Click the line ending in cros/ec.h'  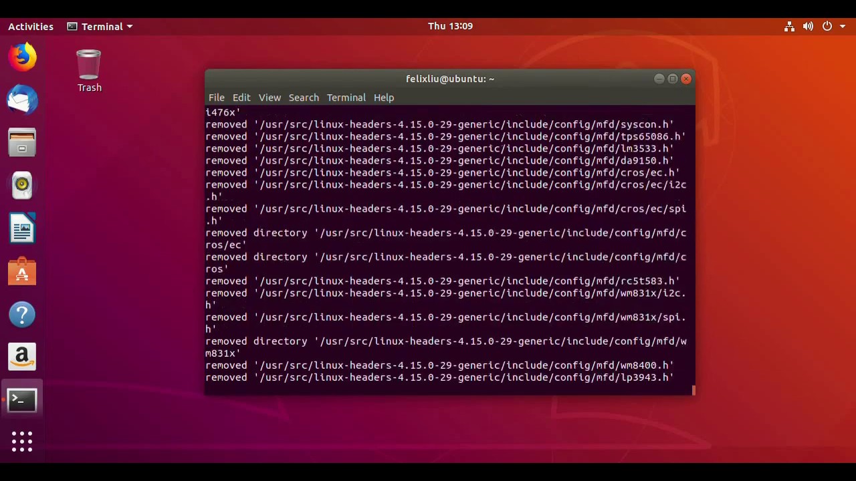click(443, 172)
